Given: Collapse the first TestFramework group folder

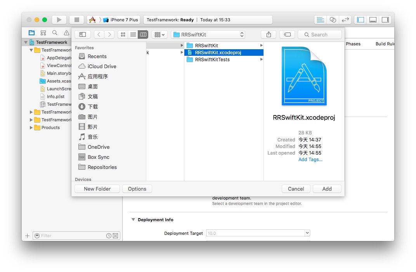Looking at the screenshot, I should (x=31, y=50).
